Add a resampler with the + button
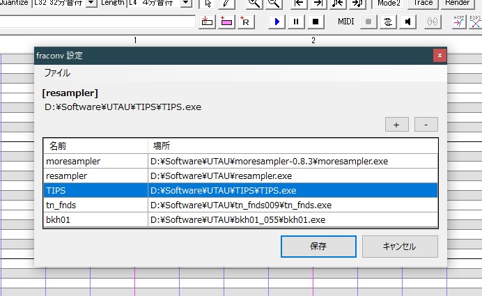The width and height of the screenshot is (482, 296). 396,125
